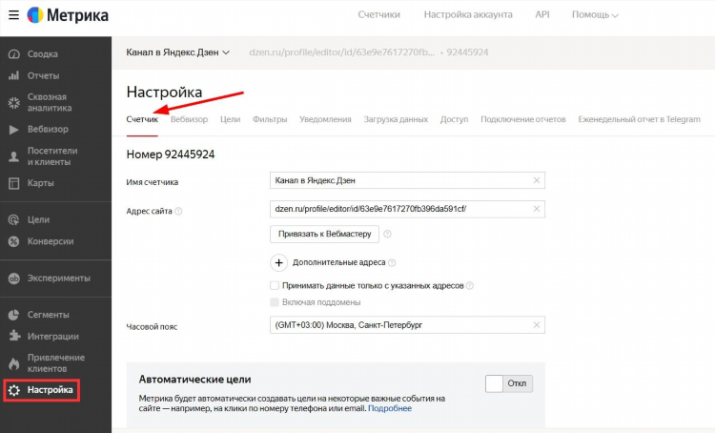Image resolution: width=715 pixels, height=433 pixels.
Task: Open the API link in header
Action: [542, 14]
